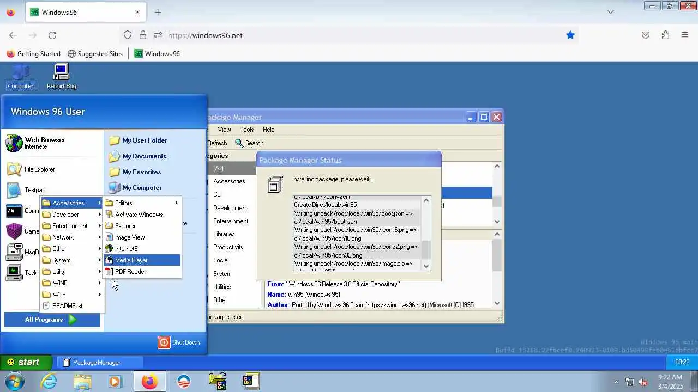Launch Media Player from Accessories
Image resolution: width=698 pixels, height=392 pixels.
(x=142, y=260)
